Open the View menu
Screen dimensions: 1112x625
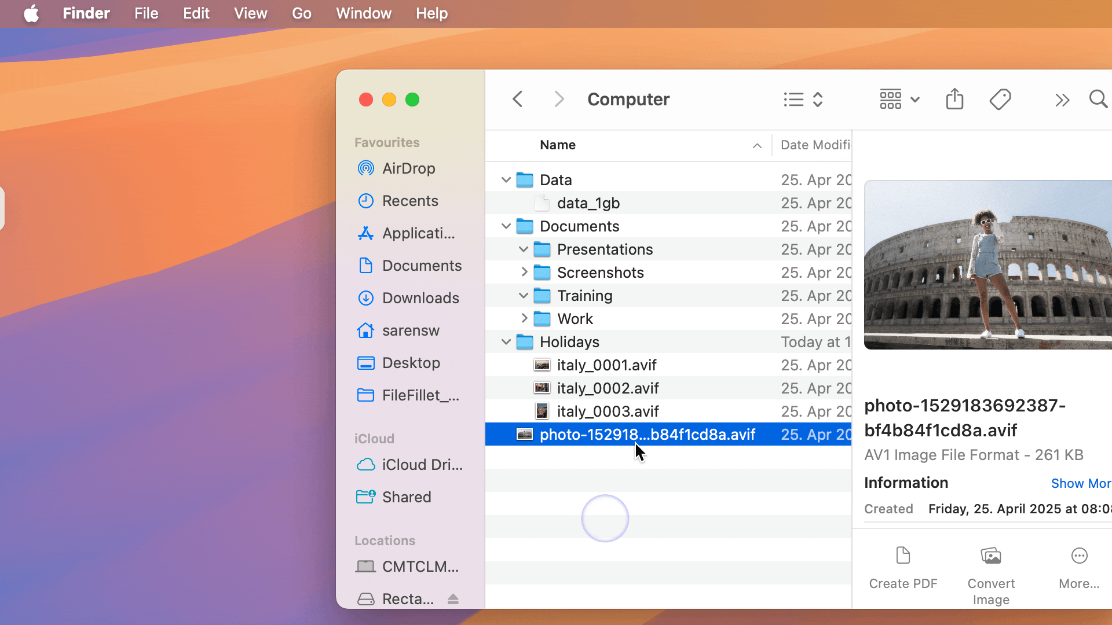[250, 13]
